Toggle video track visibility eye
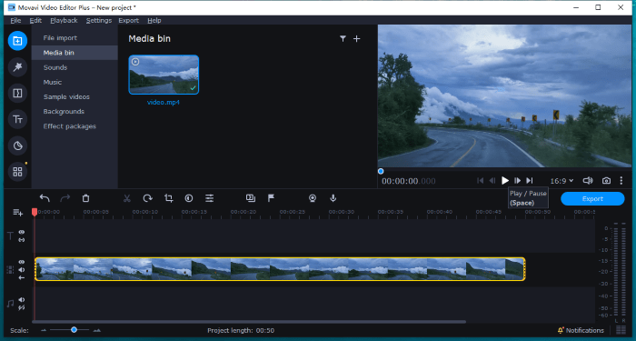The image size is (636, 341). [x=22, y=262]
